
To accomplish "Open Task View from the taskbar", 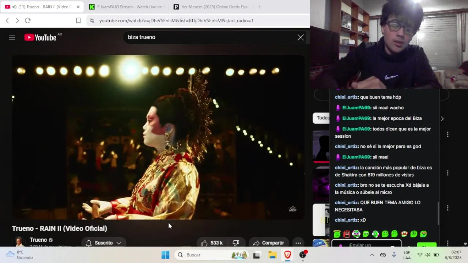I will [257, 255].
